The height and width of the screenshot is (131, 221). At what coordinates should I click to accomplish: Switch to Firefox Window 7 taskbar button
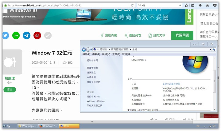tap(48, 126)
